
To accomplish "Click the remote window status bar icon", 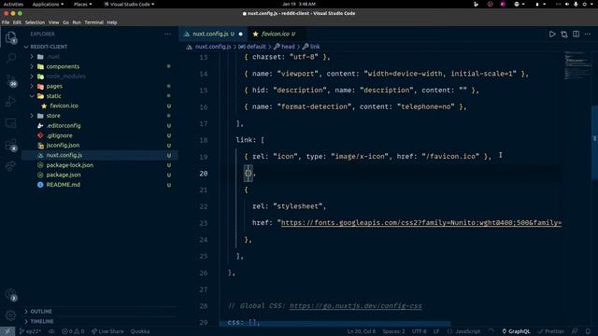I will click(x=7, y=331).
